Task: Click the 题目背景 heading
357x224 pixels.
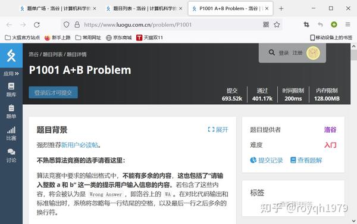Action: tap(52, 130)
